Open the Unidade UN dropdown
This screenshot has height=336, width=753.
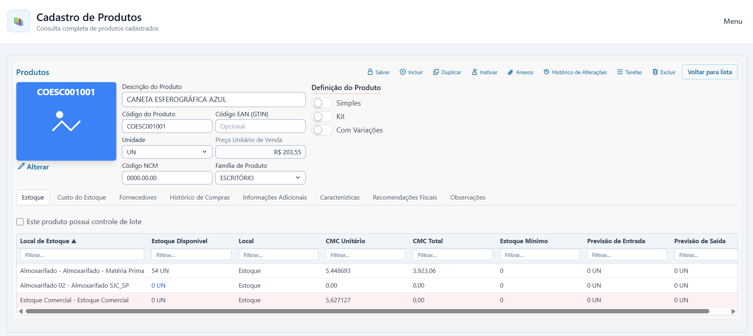click(x=167, y=152)
